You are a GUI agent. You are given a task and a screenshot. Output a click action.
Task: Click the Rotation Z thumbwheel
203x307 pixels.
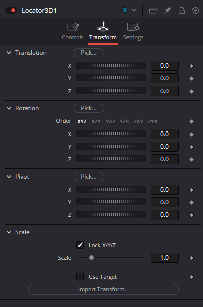coord(111,159)
